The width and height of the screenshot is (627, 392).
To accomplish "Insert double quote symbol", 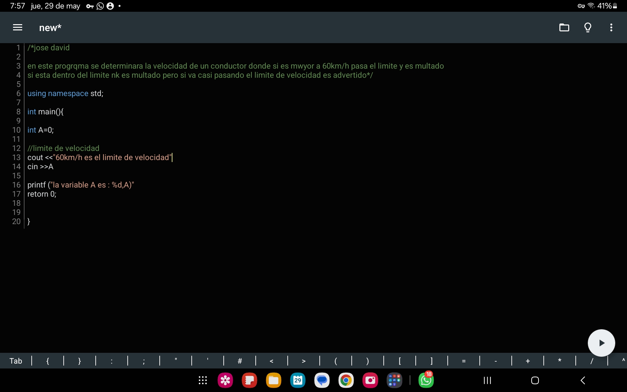I will pos(176,361).
